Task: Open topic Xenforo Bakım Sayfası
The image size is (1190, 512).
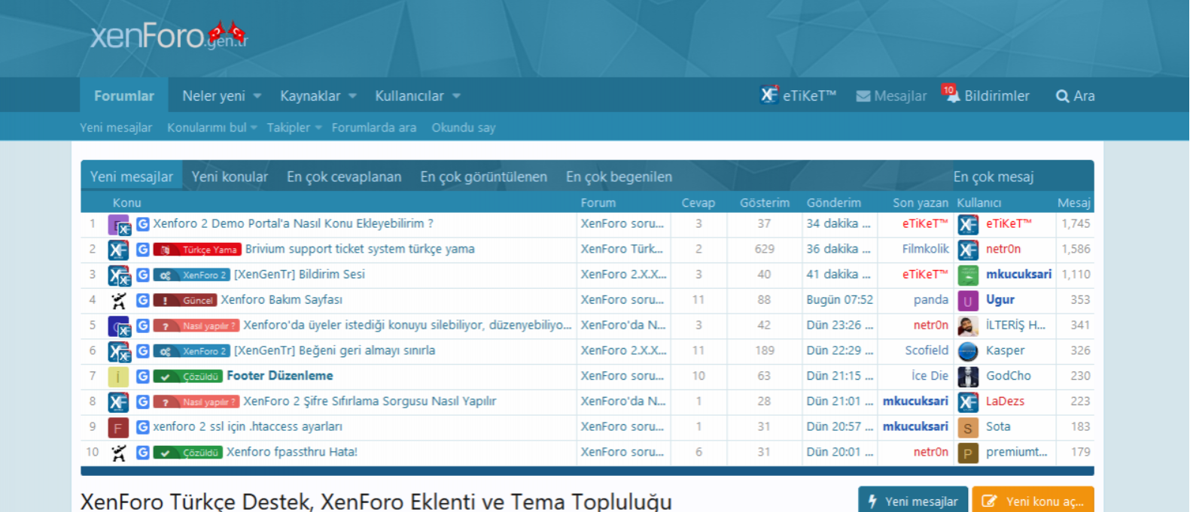Action: (x=282, y=299)
